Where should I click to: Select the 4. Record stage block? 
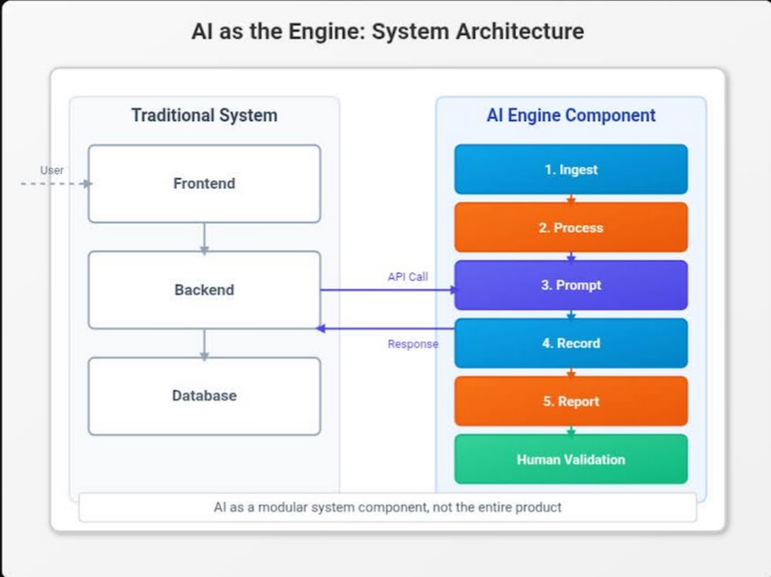(x=571, y=343)
